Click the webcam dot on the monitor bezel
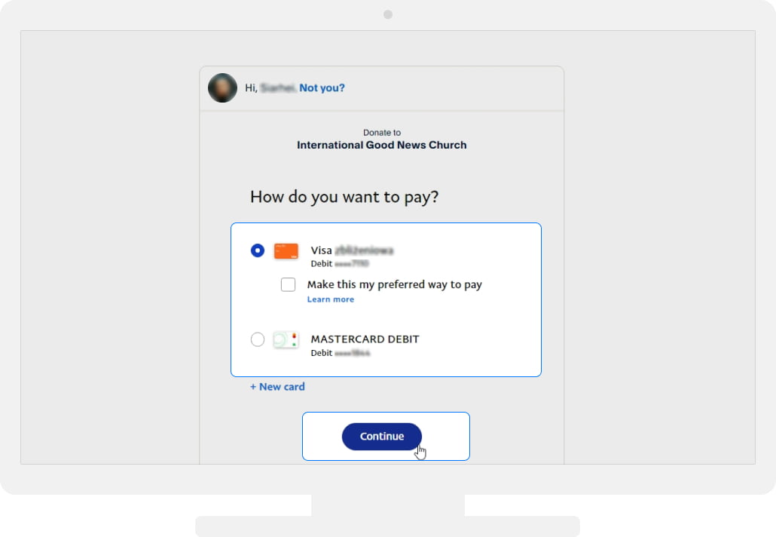Viewport: 776px width, 537px height. [x=388, y=14]
